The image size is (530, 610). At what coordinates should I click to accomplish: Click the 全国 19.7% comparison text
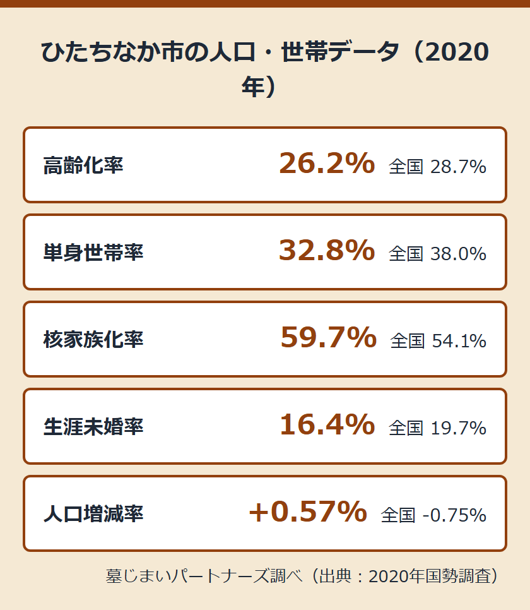coord(437,428)
